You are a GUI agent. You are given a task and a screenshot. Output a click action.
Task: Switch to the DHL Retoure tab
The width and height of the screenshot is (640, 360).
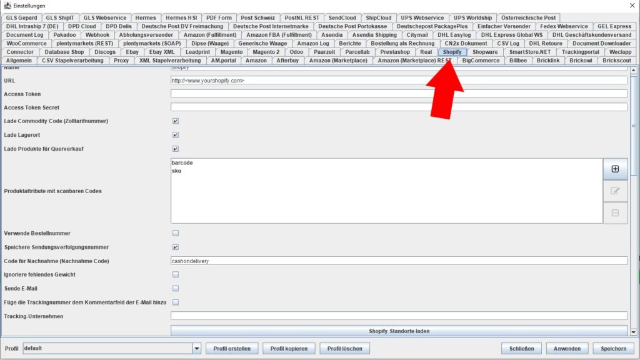pos(545,43)
